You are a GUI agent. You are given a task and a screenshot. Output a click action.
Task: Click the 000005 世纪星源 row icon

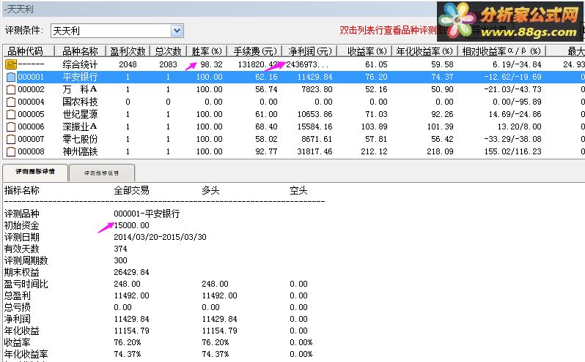11,114
